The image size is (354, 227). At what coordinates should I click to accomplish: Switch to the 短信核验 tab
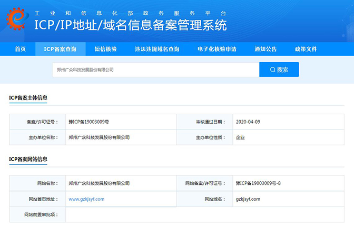tap(105, 49)
